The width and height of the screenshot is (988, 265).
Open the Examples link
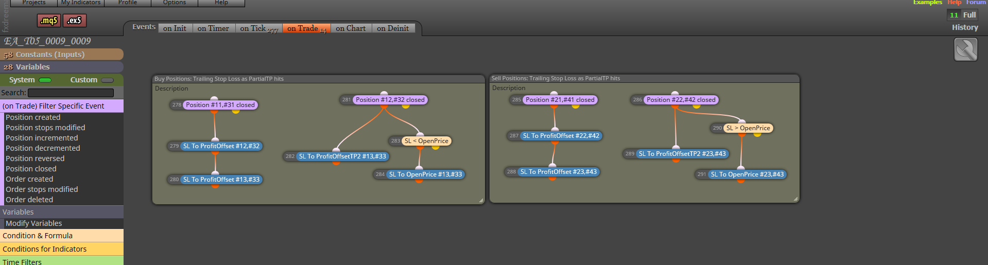[927, 3]
